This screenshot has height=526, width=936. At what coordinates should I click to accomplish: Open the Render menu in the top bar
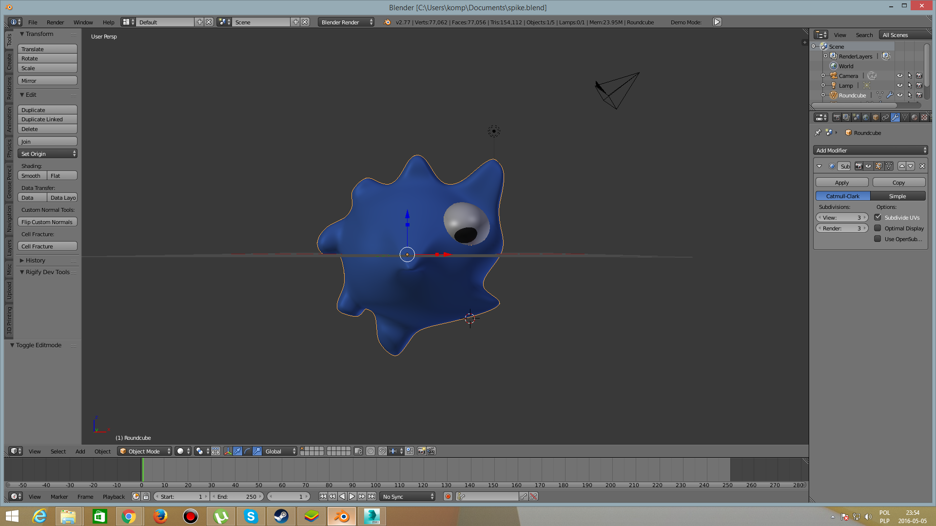tap(55, 22)
